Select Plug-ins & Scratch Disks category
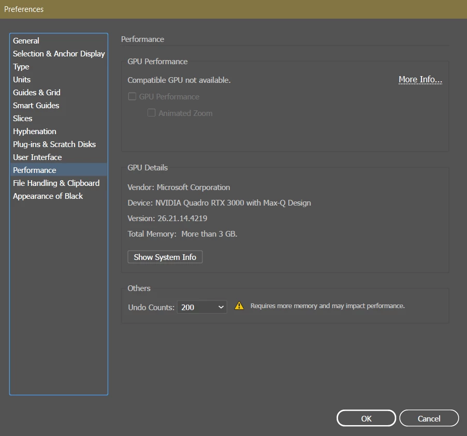Screen dimensions: 467x436 point(59,144)
